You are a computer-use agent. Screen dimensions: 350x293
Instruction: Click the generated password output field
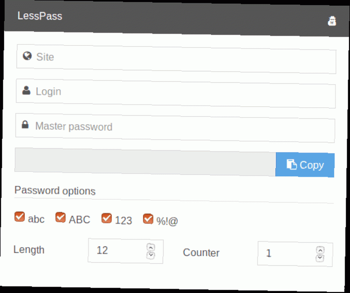(145, 162)
